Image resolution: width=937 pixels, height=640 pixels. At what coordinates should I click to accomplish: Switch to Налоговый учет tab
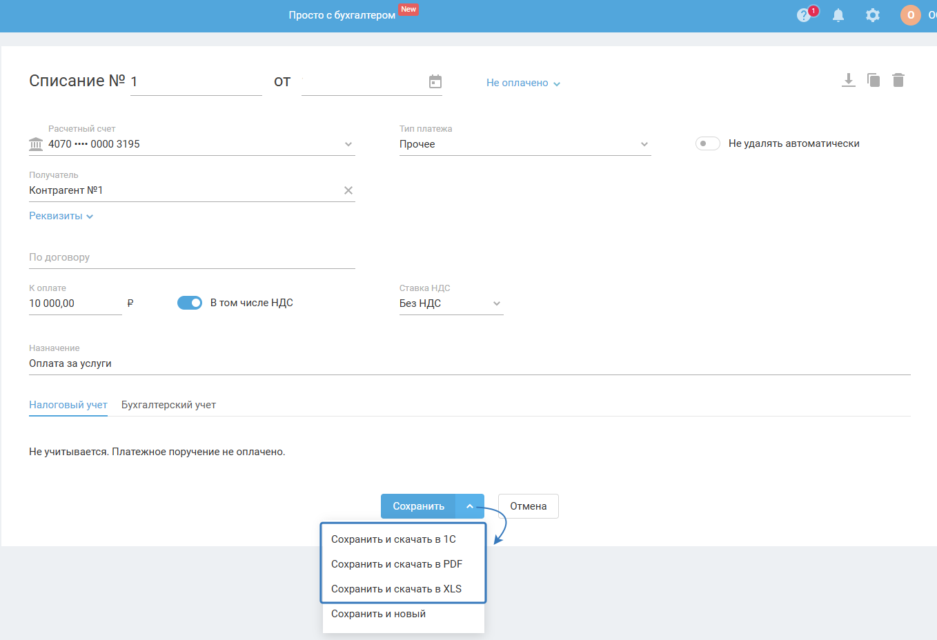[68, 405]
